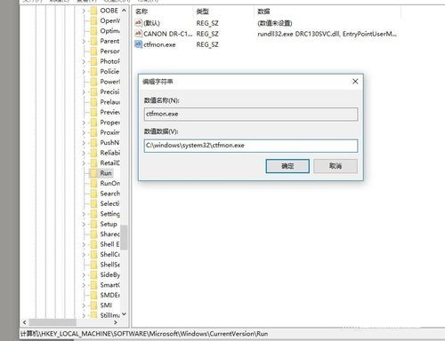Expand the Proxim key

point(84,133)
